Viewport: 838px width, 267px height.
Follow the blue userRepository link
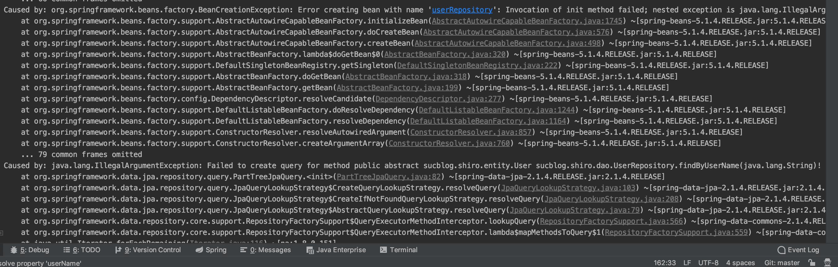pos(462,10)
